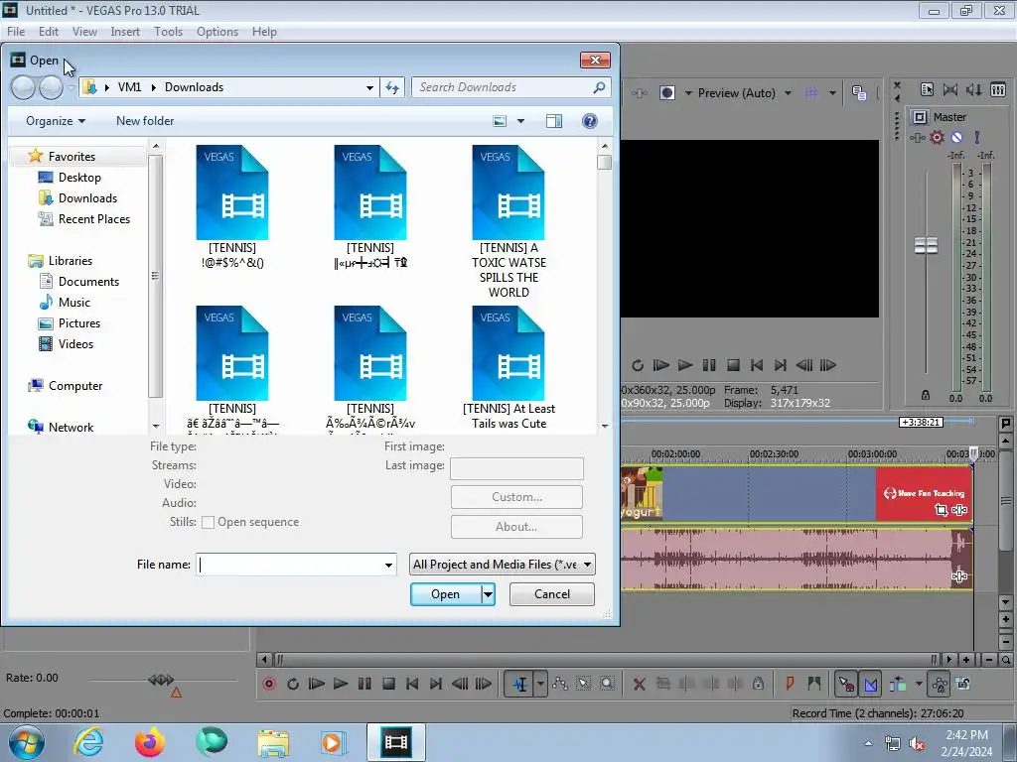Click the Video Output FX icon in the preview toolbar
This screenshot has height=762, width=1017.
click(640, 93)
